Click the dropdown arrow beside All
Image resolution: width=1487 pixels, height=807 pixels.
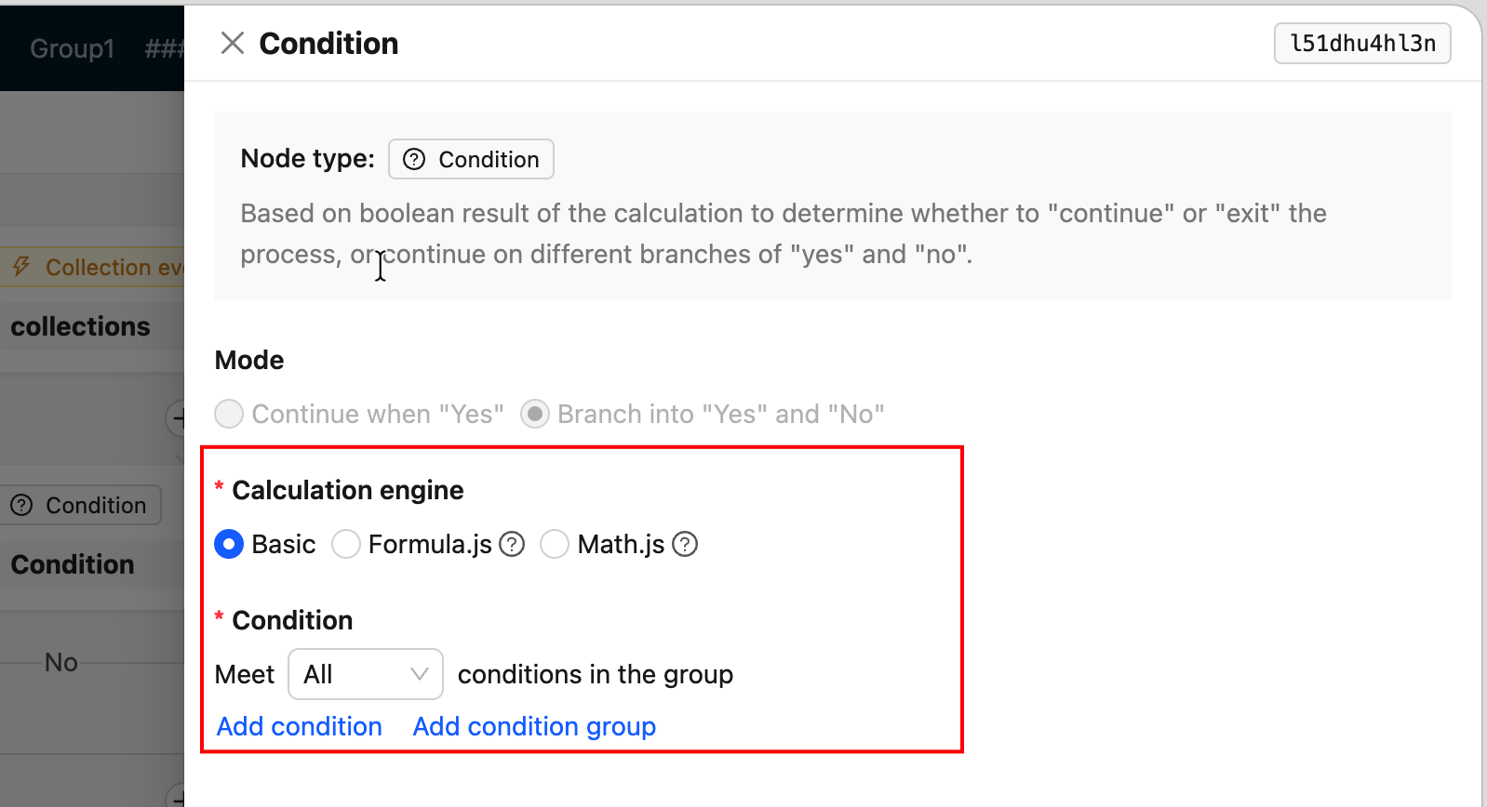coord(420,674)
